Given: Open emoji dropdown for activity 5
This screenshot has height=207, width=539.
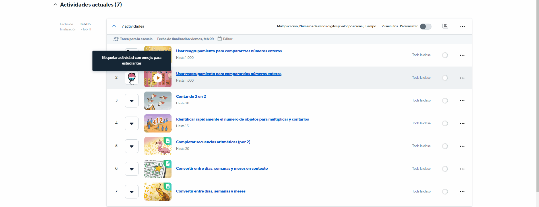Looking at the screenshot, I should tap(131, 146).
